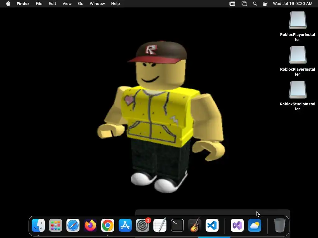Select RobloxStudioInstaller disk icon
The height and width of the screenshot is (238, 318).
298,90
